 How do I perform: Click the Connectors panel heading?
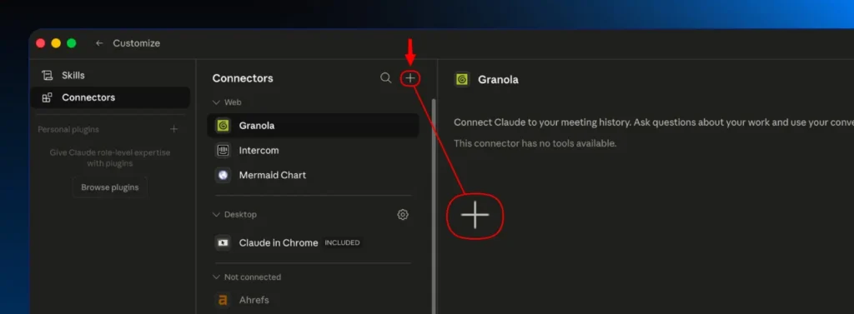(243, 78)
